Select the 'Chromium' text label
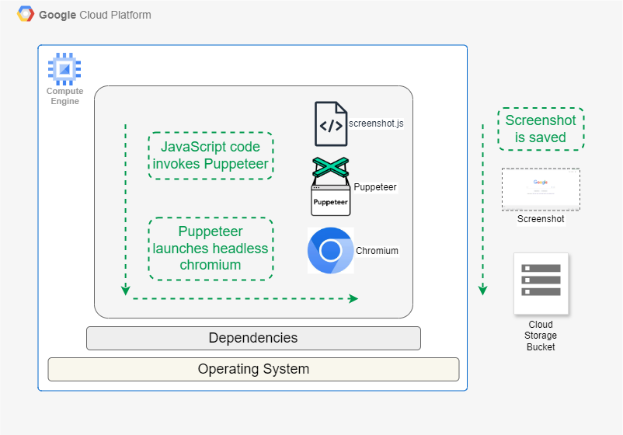 377,251
